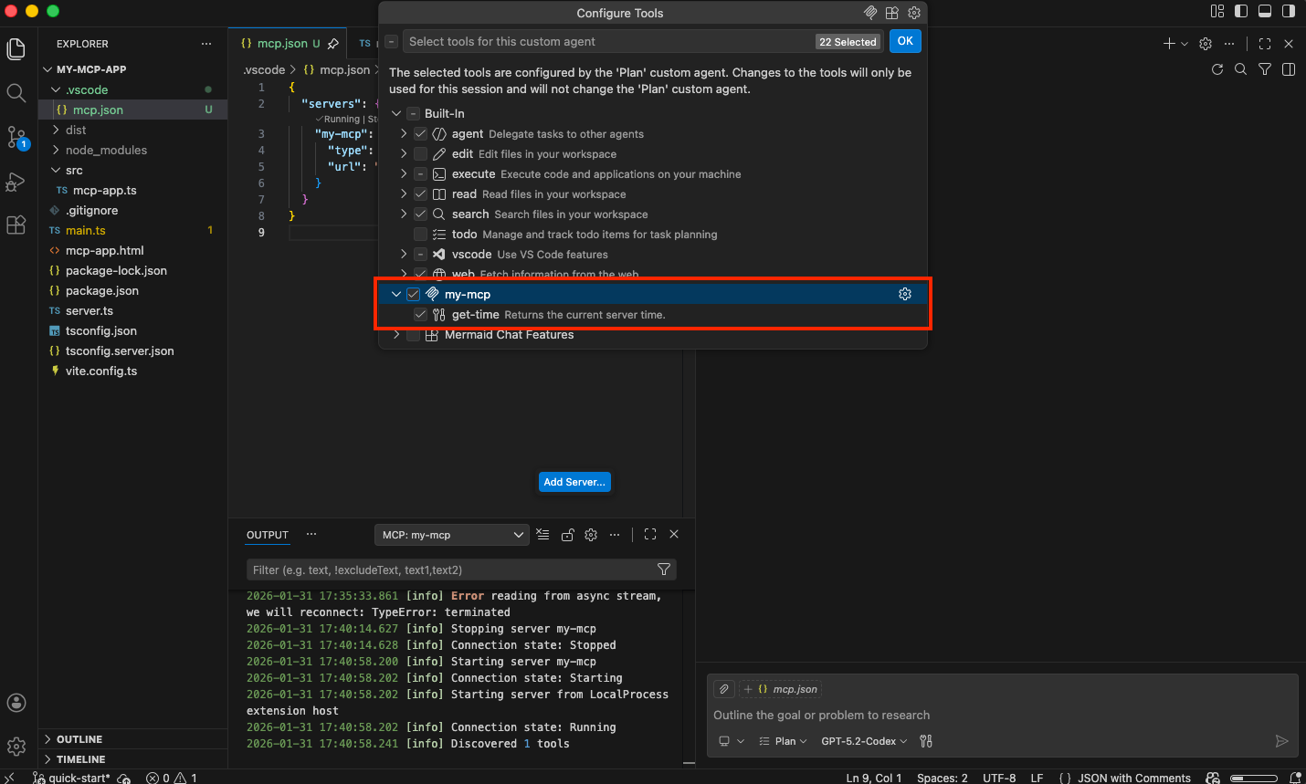Click the send arrow in the chat input
1306x784 pixels.
click(x=1284, y=741)
